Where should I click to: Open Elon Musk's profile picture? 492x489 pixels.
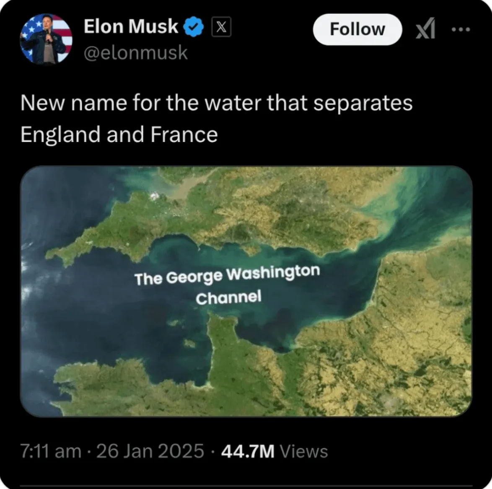click(x=46, y=39)
